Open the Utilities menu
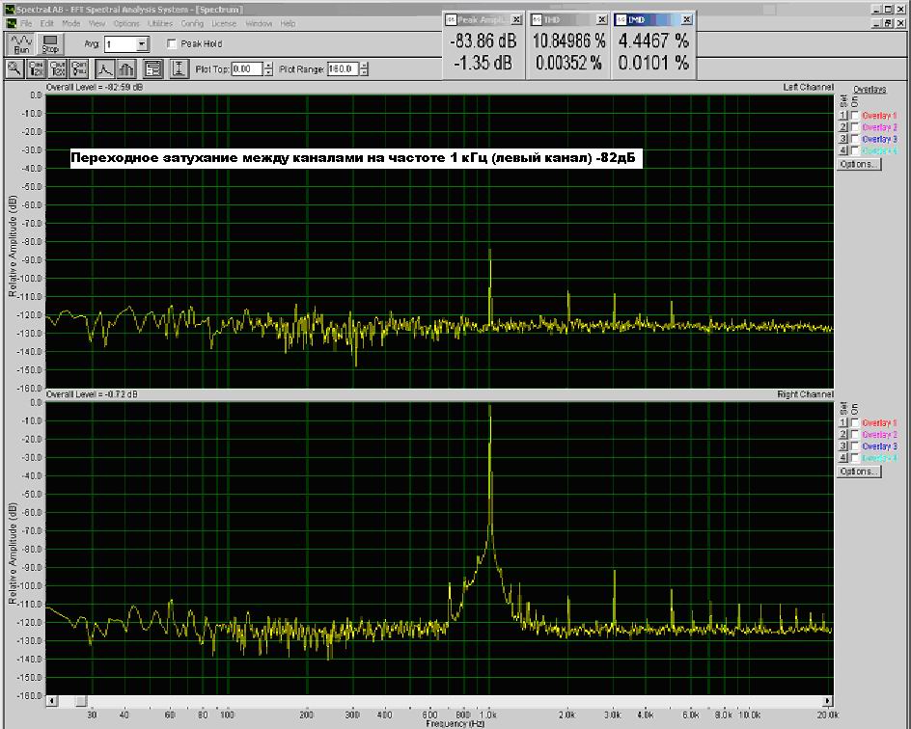Screen dimensions: 911x729 (x=160, y=23)
